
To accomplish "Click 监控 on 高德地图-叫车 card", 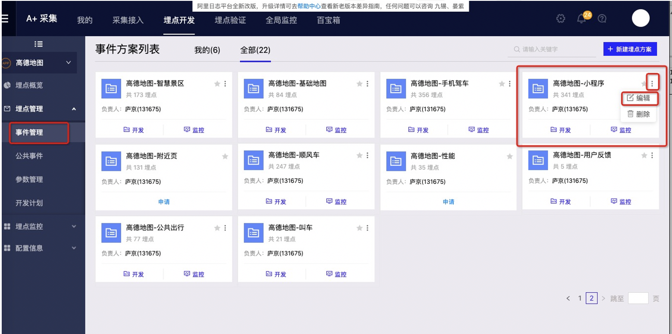I will click(x=336, y=274).
